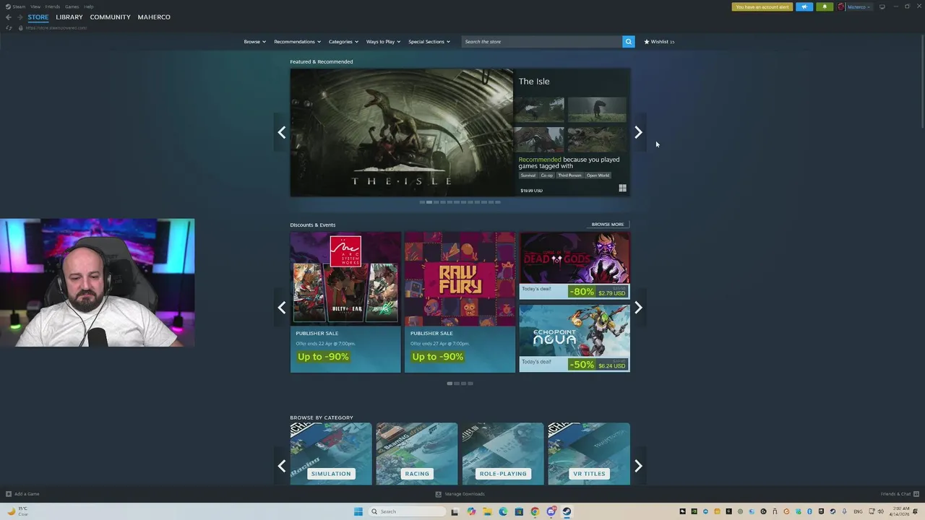This screenshot has width=925, height=520.
Task: Open the ROLE-PLAYING category card
Action: tap(503, 454)
